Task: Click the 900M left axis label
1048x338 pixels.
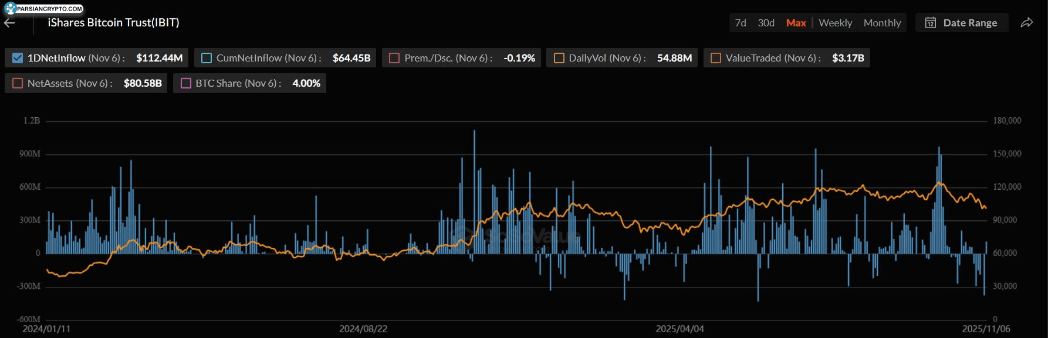Action: pos(30,153)
